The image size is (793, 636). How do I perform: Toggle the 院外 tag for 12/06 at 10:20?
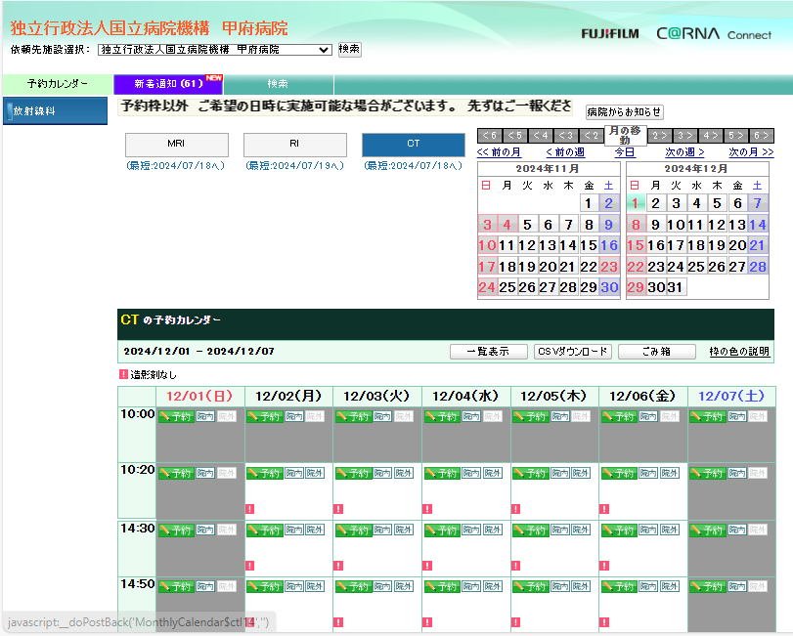click(x=669, y=474)
